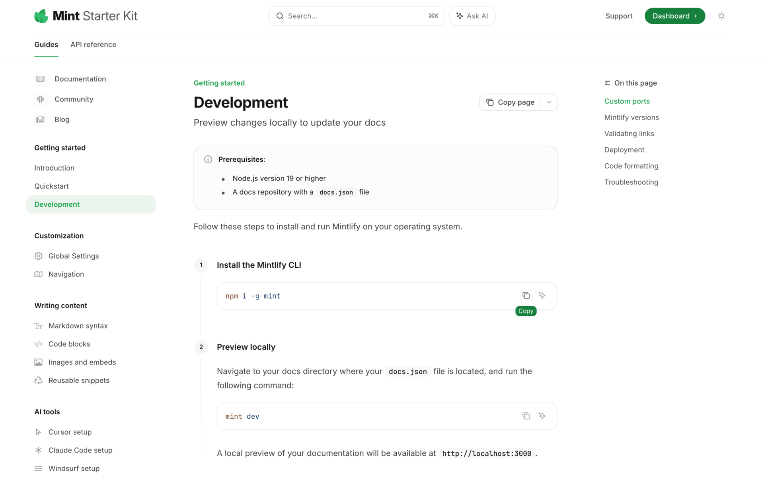Click the 'Preview locally' step heading
764x478 pixels.
tap(246, 347)
